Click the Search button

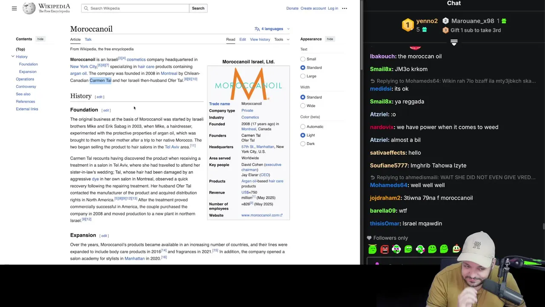point(198,8)
